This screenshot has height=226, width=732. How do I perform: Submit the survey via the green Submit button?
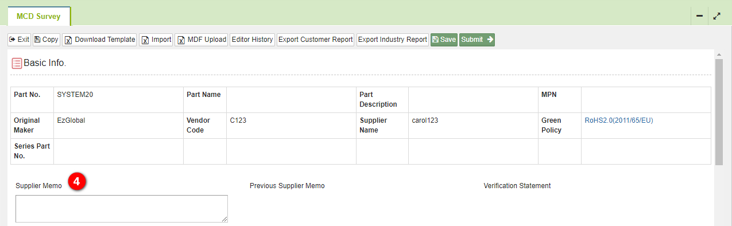[x=477, y=40]
